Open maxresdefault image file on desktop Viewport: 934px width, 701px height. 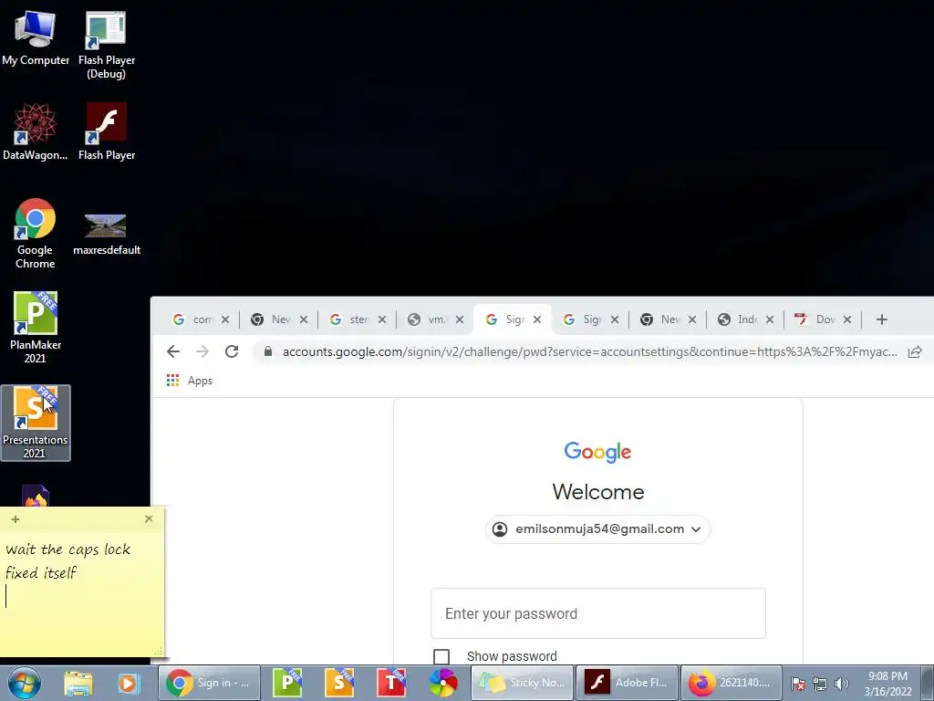pos(106,233)
